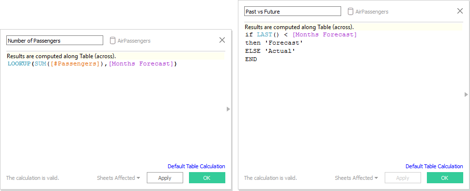The height and width of the screenshot is (191, 470).
Task: Click Apply in the Past vs Future dialog
Action: pyautogui.click(x=403, y=178)
